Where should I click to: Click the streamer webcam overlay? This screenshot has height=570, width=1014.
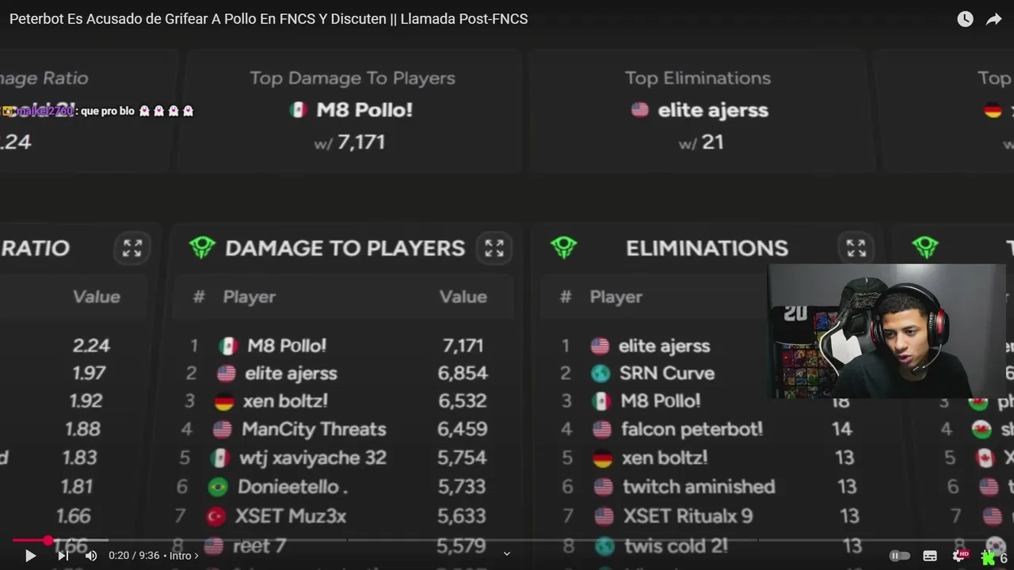pos(886,331)
